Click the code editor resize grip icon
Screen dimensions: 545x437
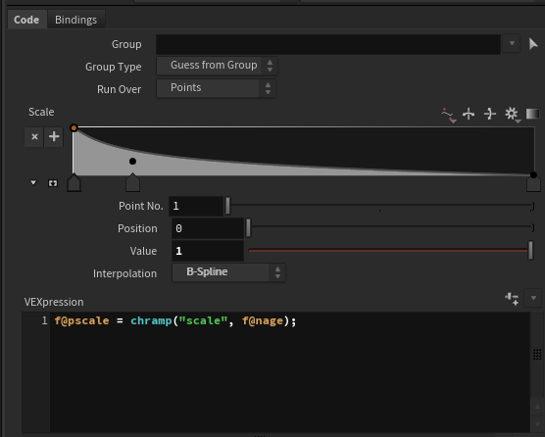click(x=537, y=354)
